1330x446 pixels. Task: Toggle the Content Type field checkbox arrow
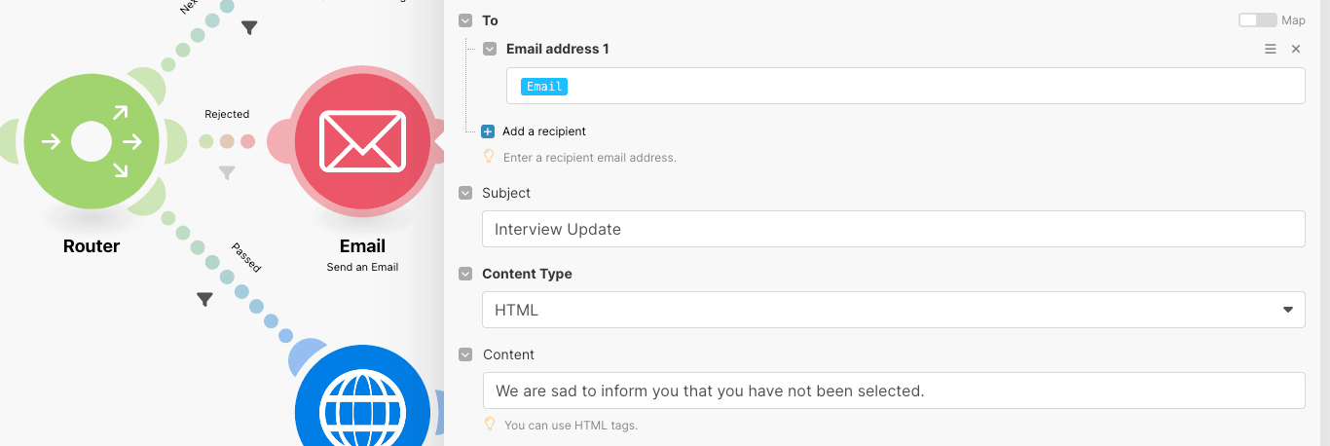[465, 275]
